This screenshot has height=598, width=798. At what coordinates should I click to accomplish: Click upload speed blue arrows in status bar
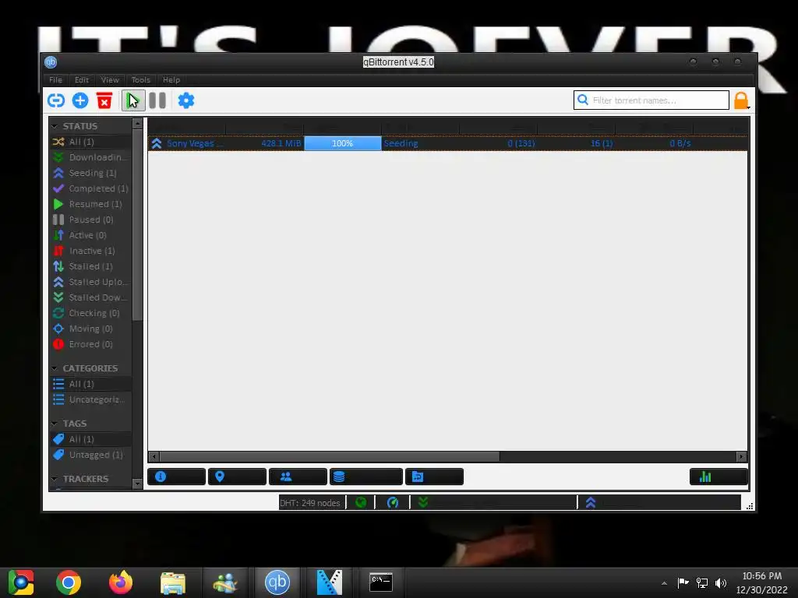pos(591,502)
